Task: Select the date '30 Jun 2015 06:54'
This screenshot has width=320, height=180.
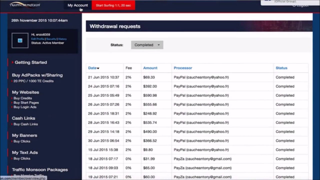Action: pos(103,141)
